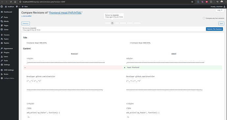This screenshot has height=120, width=227.
Task: Click the comments bubble icon
Action: [17, 7]
